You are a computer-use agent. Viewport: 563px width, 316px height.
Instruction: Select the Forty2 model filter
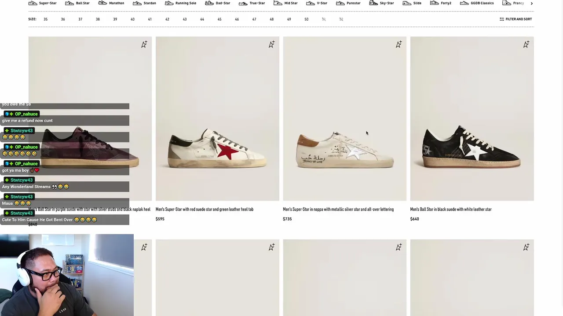click(x=441, y=3)
